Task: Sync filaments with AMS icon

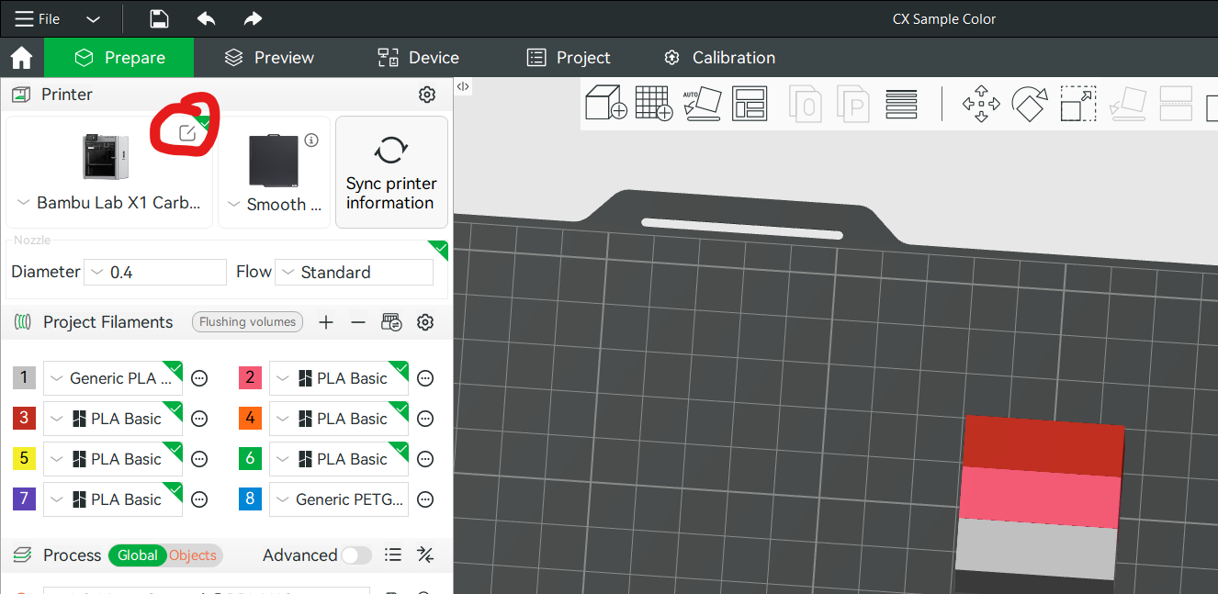Action: [x=391, y=322]
